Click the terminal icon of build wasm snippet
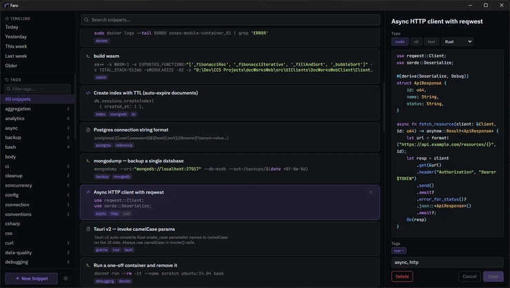This screenshot has width=510, height=288. pos(88,56)
